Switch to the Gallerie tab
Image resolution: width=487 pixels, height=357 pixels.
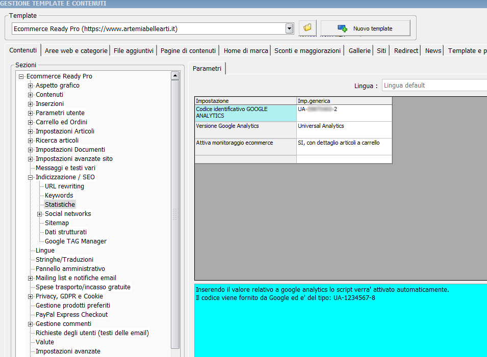360,50
